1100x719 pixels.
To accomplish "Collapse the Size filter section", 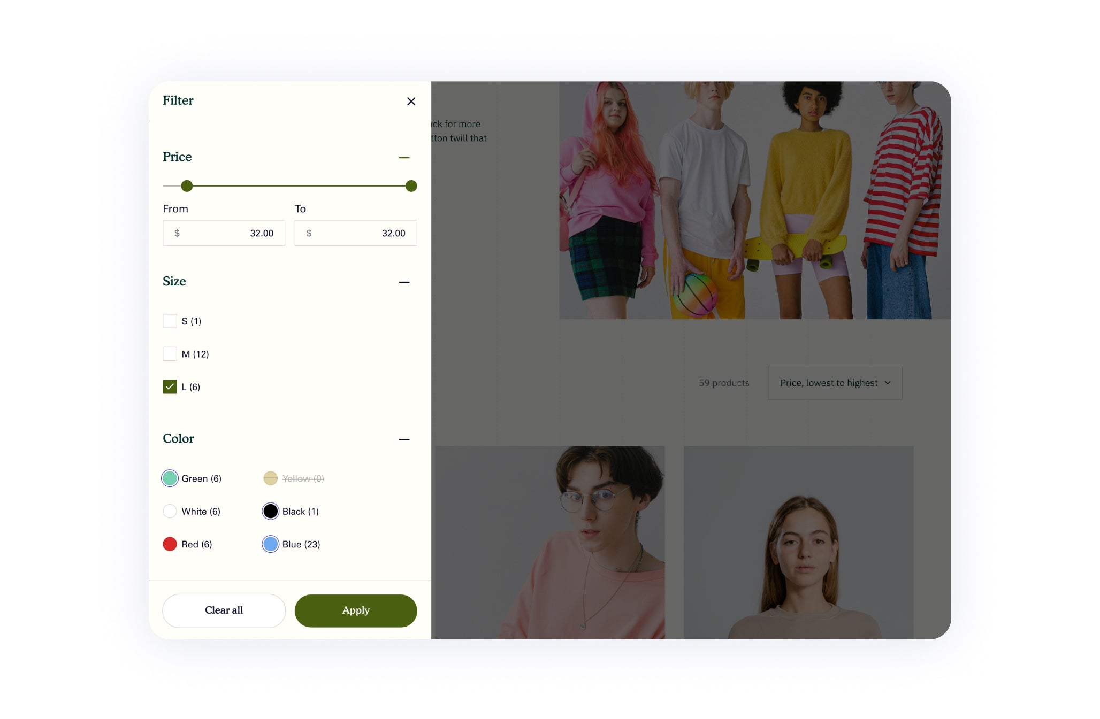I will pos(404,282).
